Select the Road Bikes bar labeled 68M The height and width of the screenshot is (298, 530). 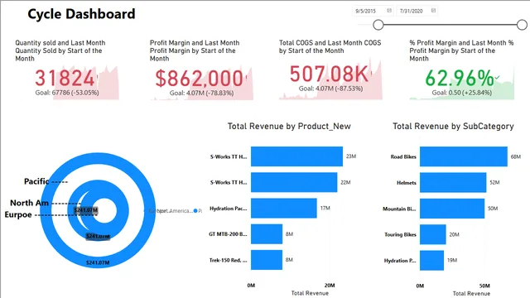pos(464,156)
